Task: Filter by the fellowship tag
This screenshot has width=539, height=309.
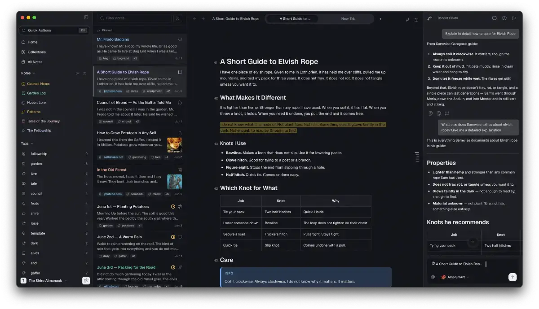Action: tap(55, 154)
